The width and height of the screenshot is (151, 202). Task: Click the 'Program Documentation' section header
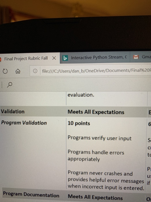pos(31,195)
